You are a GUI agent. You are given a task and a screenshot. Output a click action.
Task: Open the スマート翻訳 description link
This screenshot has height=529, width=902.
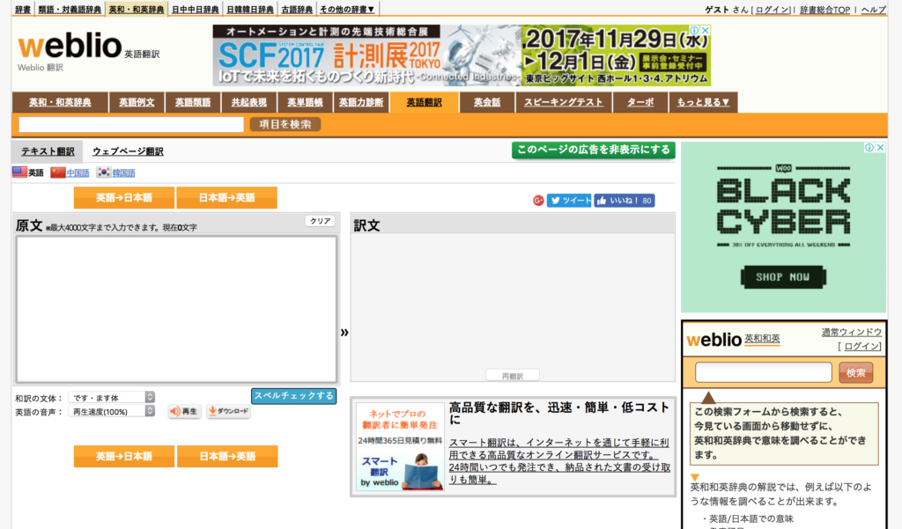559,461
